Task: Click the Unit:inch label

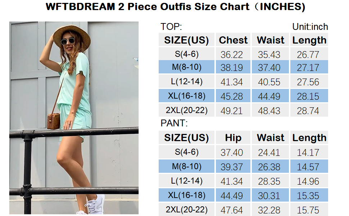Action: [310, 27]
